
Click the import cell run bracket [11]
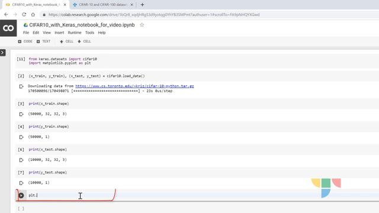coord(21,59)
